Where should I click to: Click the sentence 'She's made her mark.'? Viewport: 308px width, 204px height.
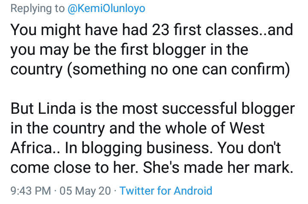218,168
